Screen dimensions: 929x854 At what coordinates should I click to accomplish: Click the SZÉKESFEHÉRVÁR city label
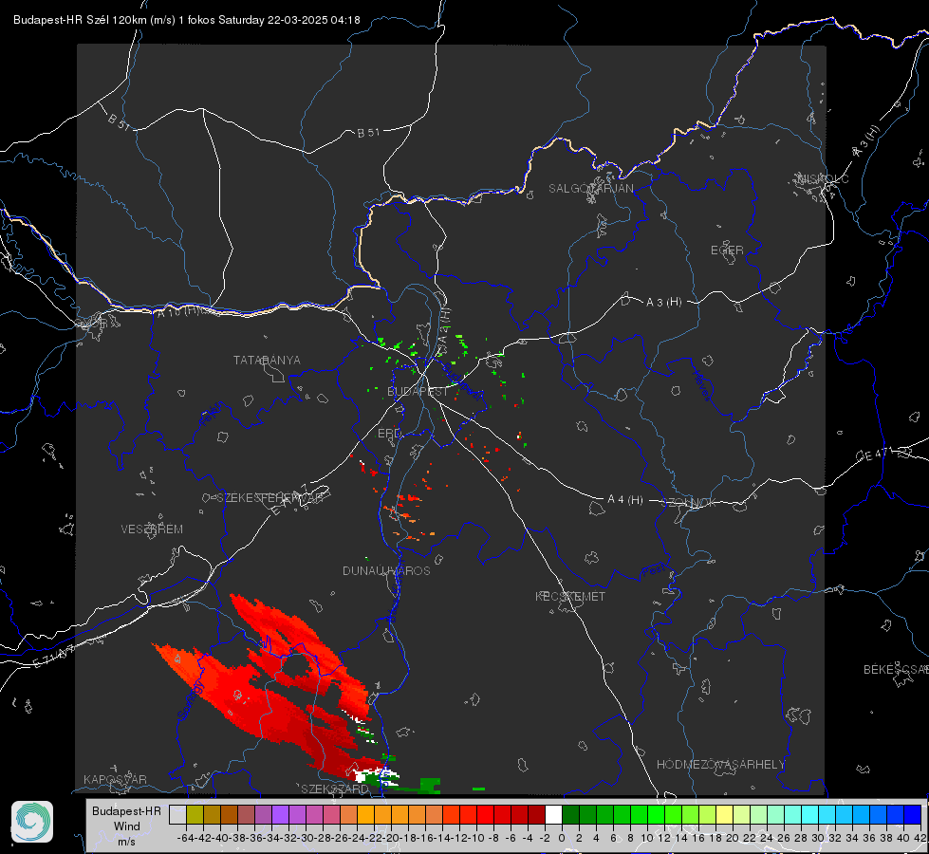[272, 498]
